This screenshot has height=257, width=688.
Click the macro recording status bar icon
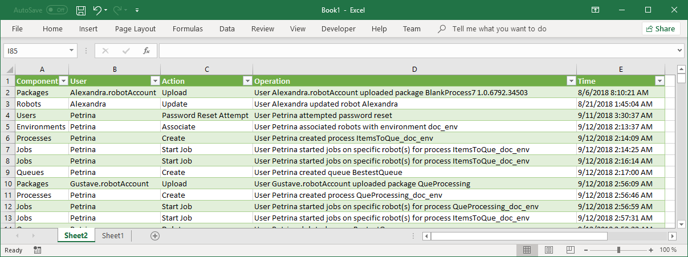37,250
